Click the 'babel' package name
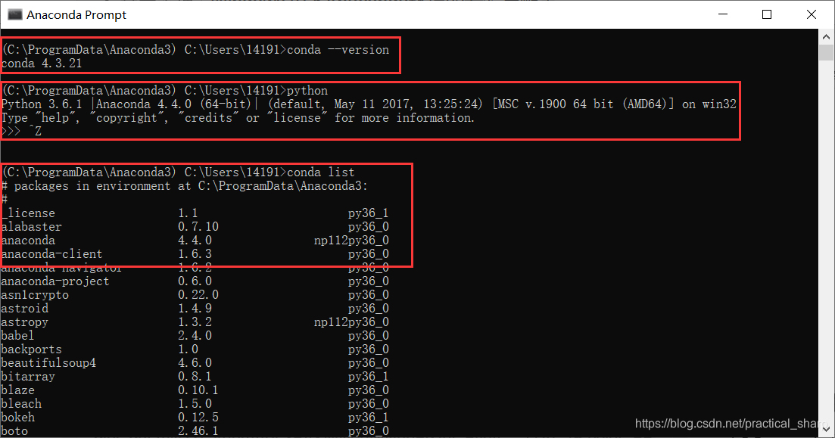 coord(17,336)
